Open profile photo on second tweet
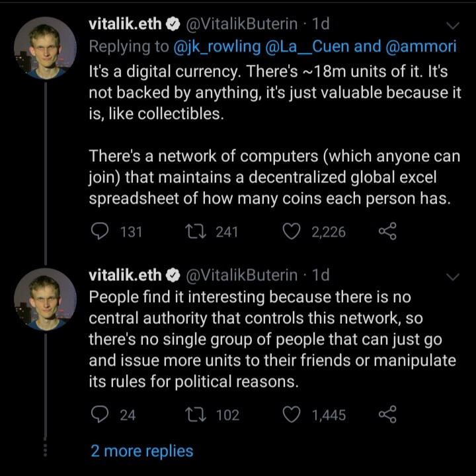 pyautogui.click(x=45, y=299)
